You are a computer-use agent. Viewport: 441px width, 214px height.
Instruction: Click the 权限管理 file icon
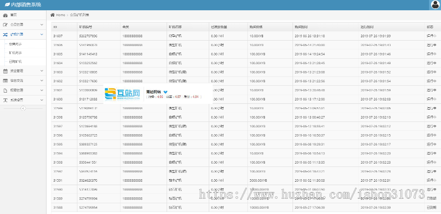pos(5,91)
